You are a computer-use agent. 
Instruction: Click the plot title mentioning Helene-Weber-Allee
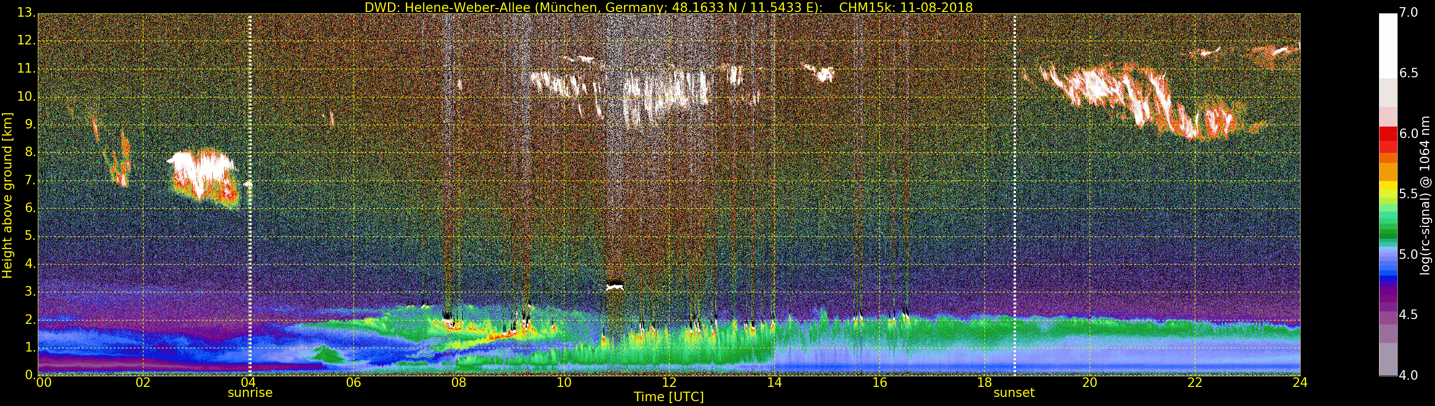click(669, 7)
